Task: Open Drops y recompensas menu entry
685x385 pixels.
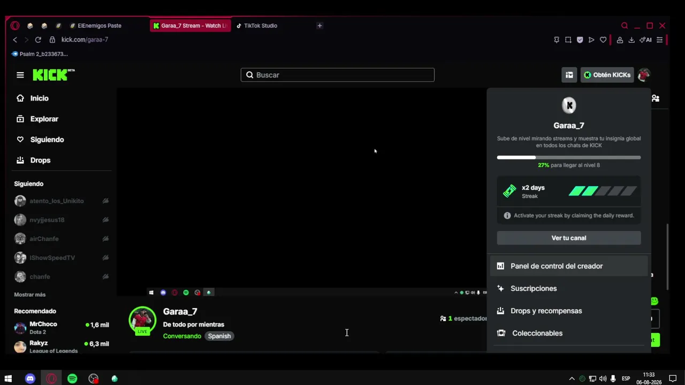Action: click(569, 311)
